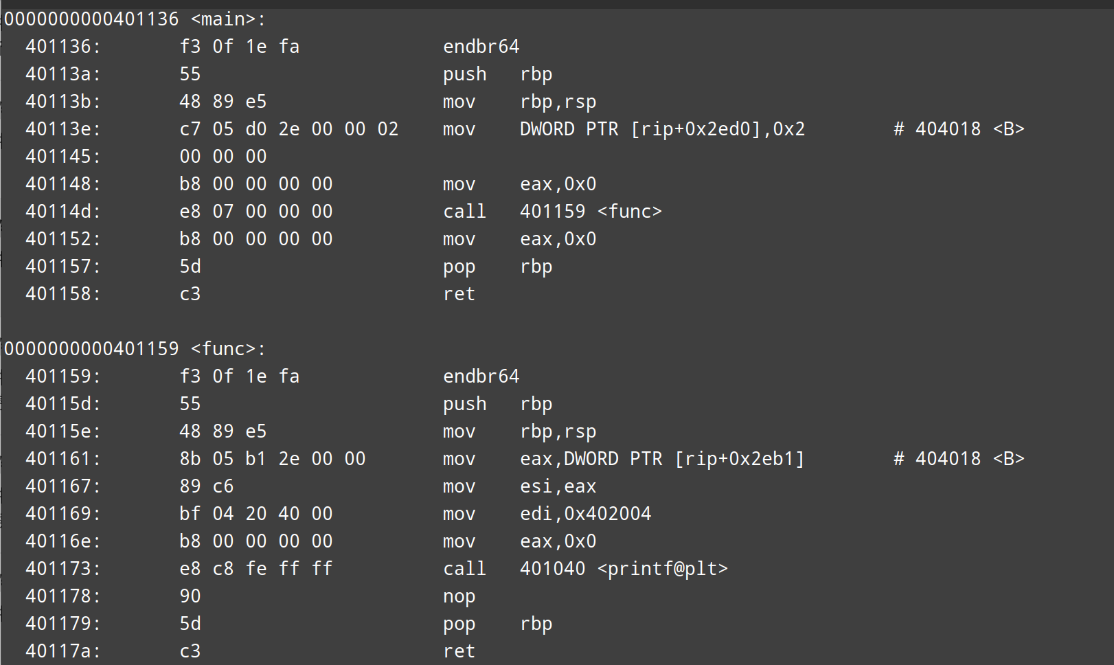Click the DWORD PTR [rip+0x2ed0],0x2 operand
The width and height of the screenshot is (1114, 665).
(662, 129)
